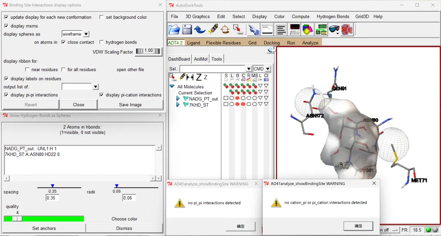Close the Binding Site Interactions options via Close button
Viewport: 441px width, 236px height.
[x=78, y=105]
